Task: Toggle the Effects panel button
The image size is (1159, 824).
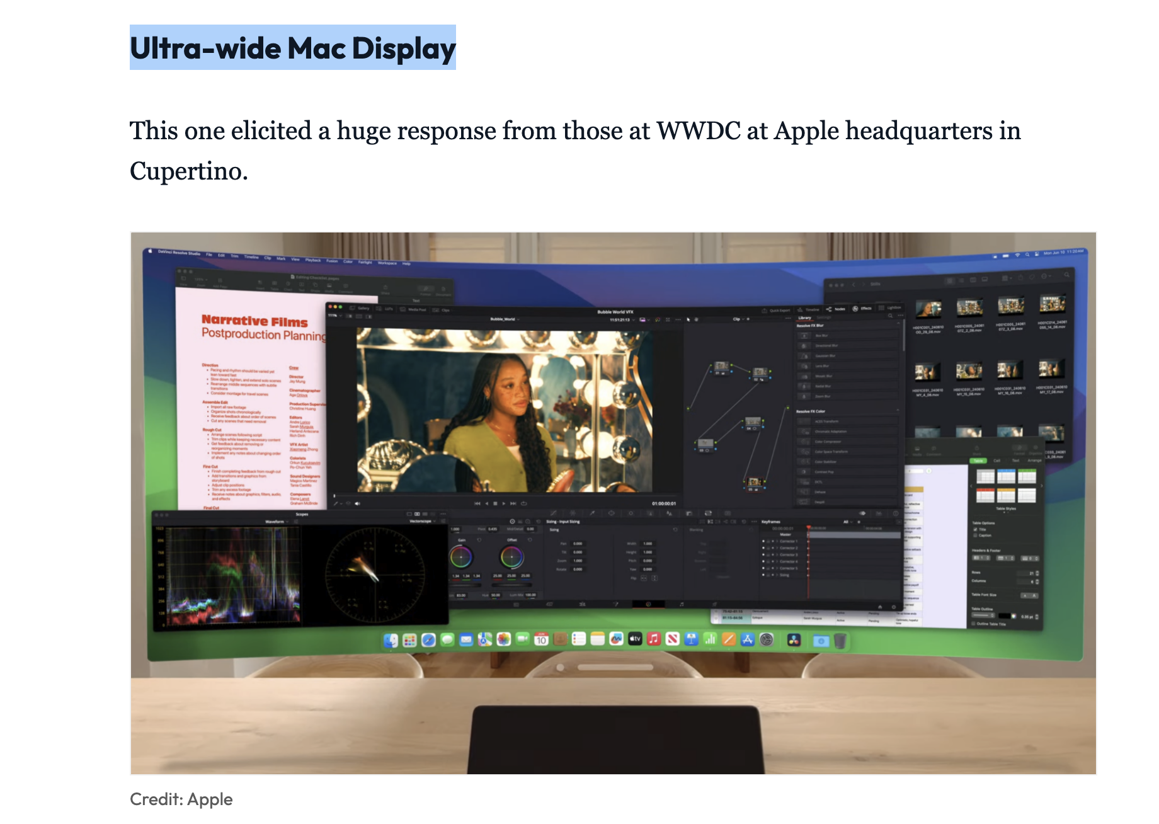Action: tap(862, 309)
